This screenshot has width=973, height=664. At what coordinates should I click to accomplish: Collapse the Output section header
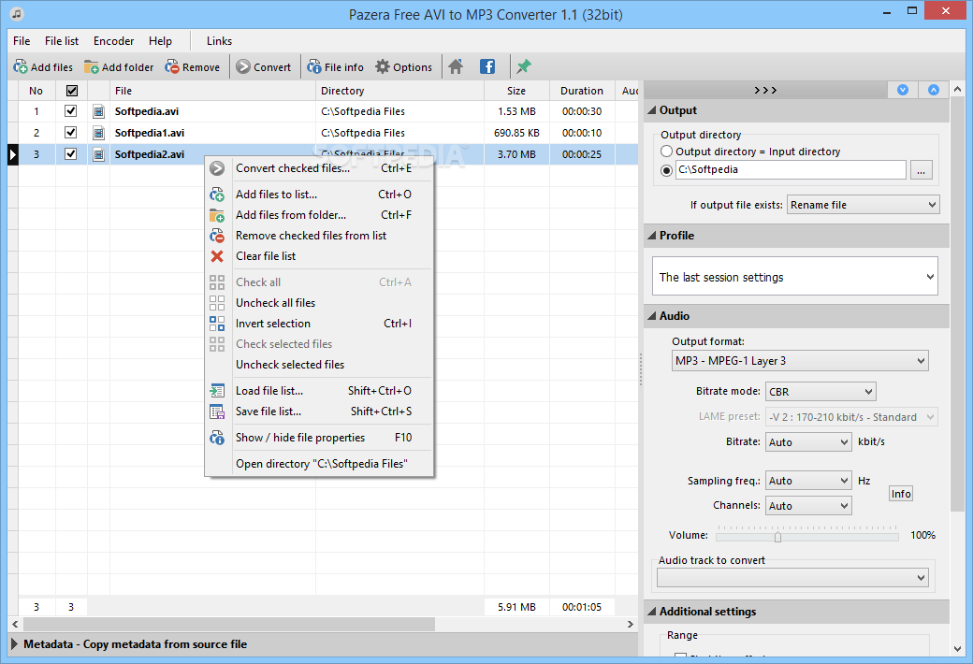click(796, 110)
